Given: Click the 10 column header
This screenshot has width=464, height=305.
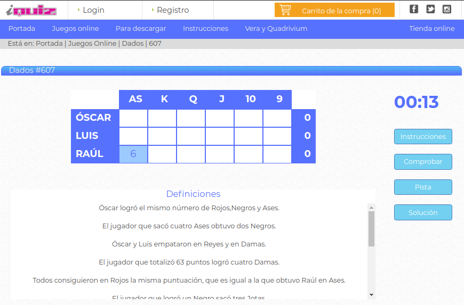Looking at the screenshot, I should (x=251, y=99).
